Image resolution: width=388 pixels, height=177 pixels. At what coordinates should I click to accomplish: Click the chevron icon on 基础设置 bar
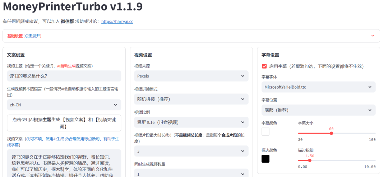pos(373,36)
